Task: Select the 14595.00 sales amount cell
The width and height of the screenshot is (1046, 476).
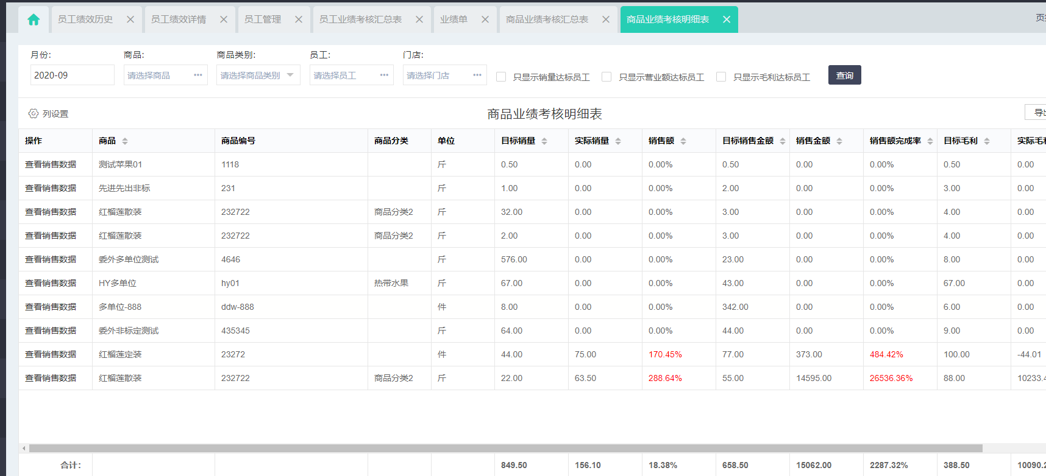Action: [x=827, y=378]
